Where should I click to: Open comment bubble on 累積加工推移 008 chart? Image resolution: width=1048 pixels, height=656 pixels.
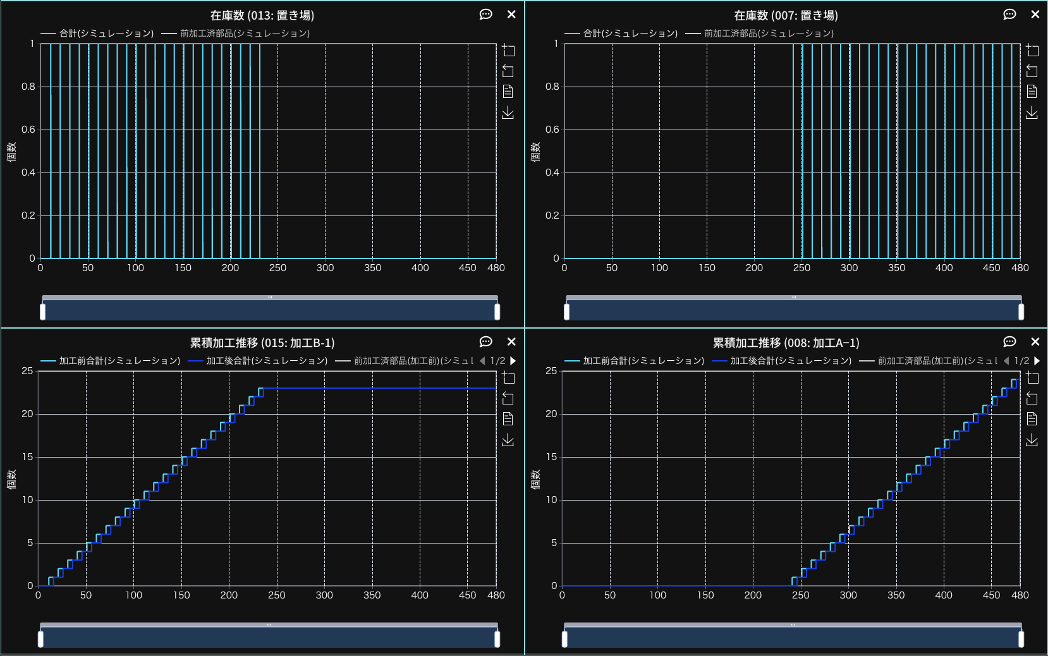[x=1009, y=342]
